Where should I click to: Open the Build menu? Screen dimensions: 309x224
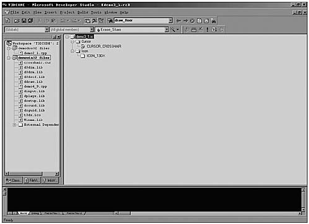pos(83,12)
